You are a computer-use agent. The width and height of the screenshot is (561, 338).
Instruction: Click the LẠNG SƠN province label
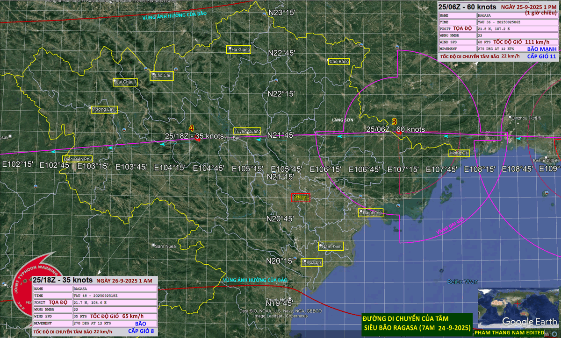point(343,120)
